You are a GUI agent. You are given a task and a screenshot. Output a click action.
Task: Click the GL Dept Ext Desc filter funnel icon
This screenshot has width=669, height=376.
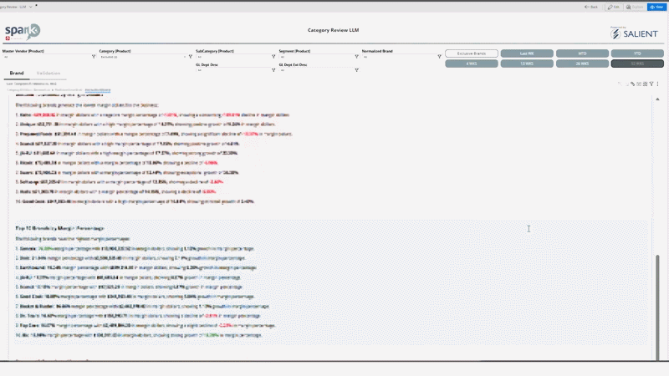click(x=357, y=70)
